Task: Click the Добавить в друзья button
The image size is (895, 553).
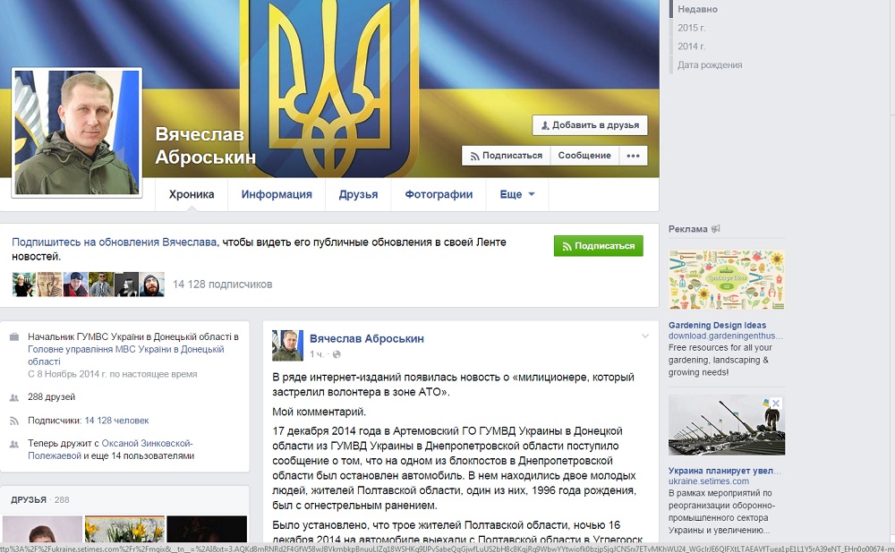Action: [x=590, y=125]
